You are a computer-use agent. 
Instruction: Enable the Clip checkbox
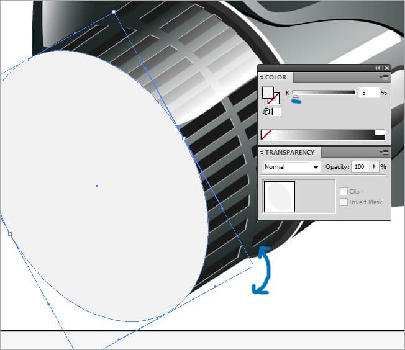[344, 192]
